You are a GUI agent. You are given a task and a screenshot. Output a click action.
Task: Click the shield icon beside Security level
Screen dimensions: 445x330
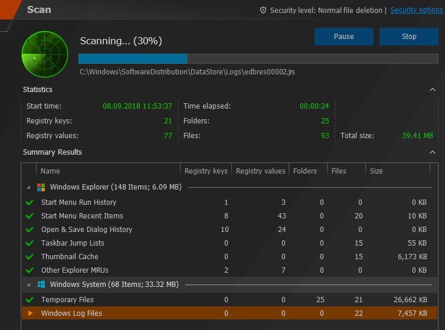[x=263, y=11]
